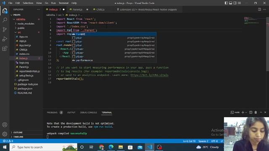The width and height of the screenshot is (269, 151).
Task: Open the Accounts menu icon
Action: pyautogui.click(x=5, y=125)
